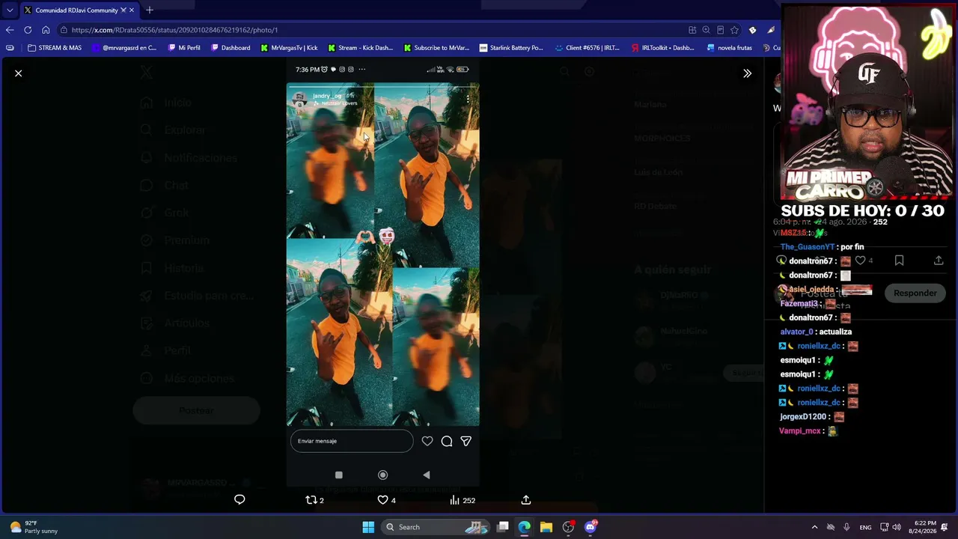958x539 pixels.
Task: Click the network display icon in system tray
Action: point(884,527)
